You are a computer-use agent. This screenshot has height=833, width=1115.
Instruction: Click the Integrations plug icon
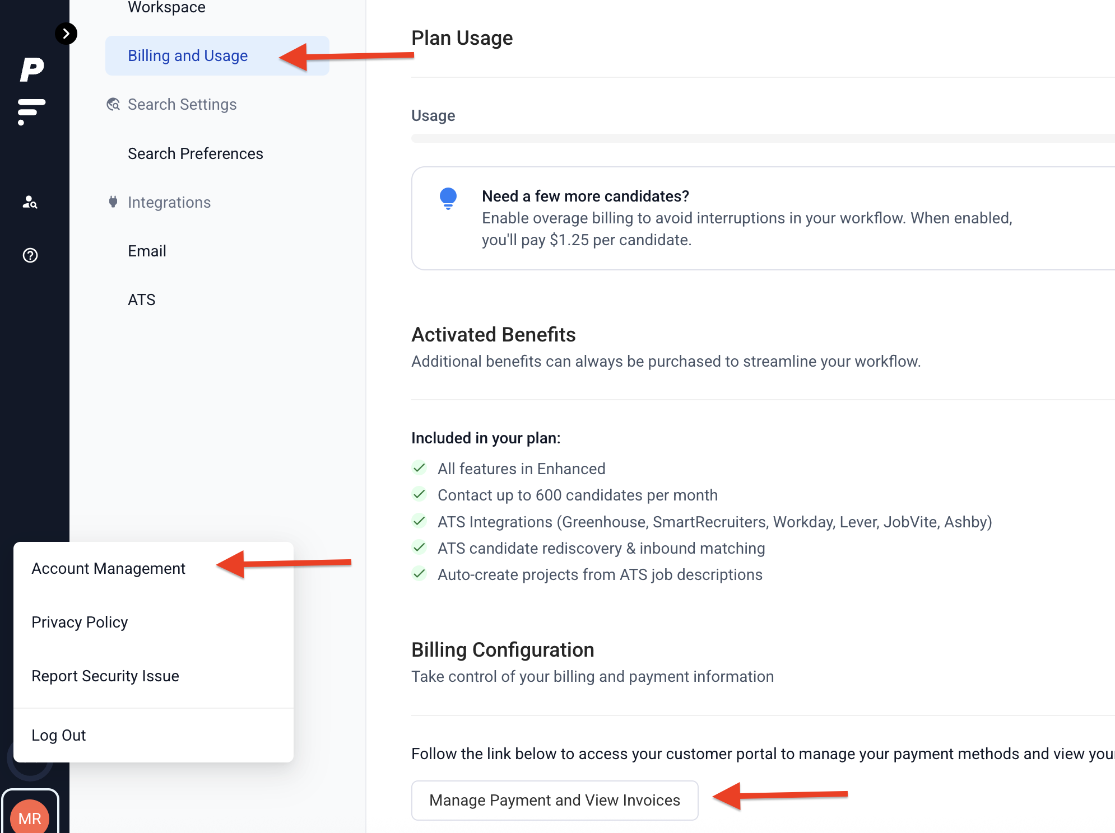(113, 202)
